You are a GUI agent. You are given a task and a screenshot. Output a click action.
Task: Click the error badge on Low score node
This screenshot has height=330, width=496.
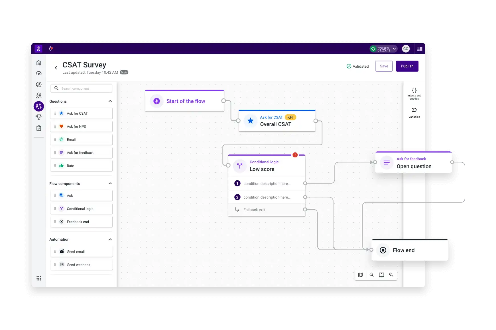point(295,155)
